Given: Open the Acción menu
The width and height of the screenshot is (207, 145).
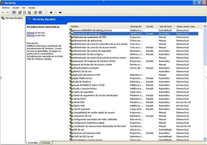Looking at the screenshot, I should (x=16, y=8).
